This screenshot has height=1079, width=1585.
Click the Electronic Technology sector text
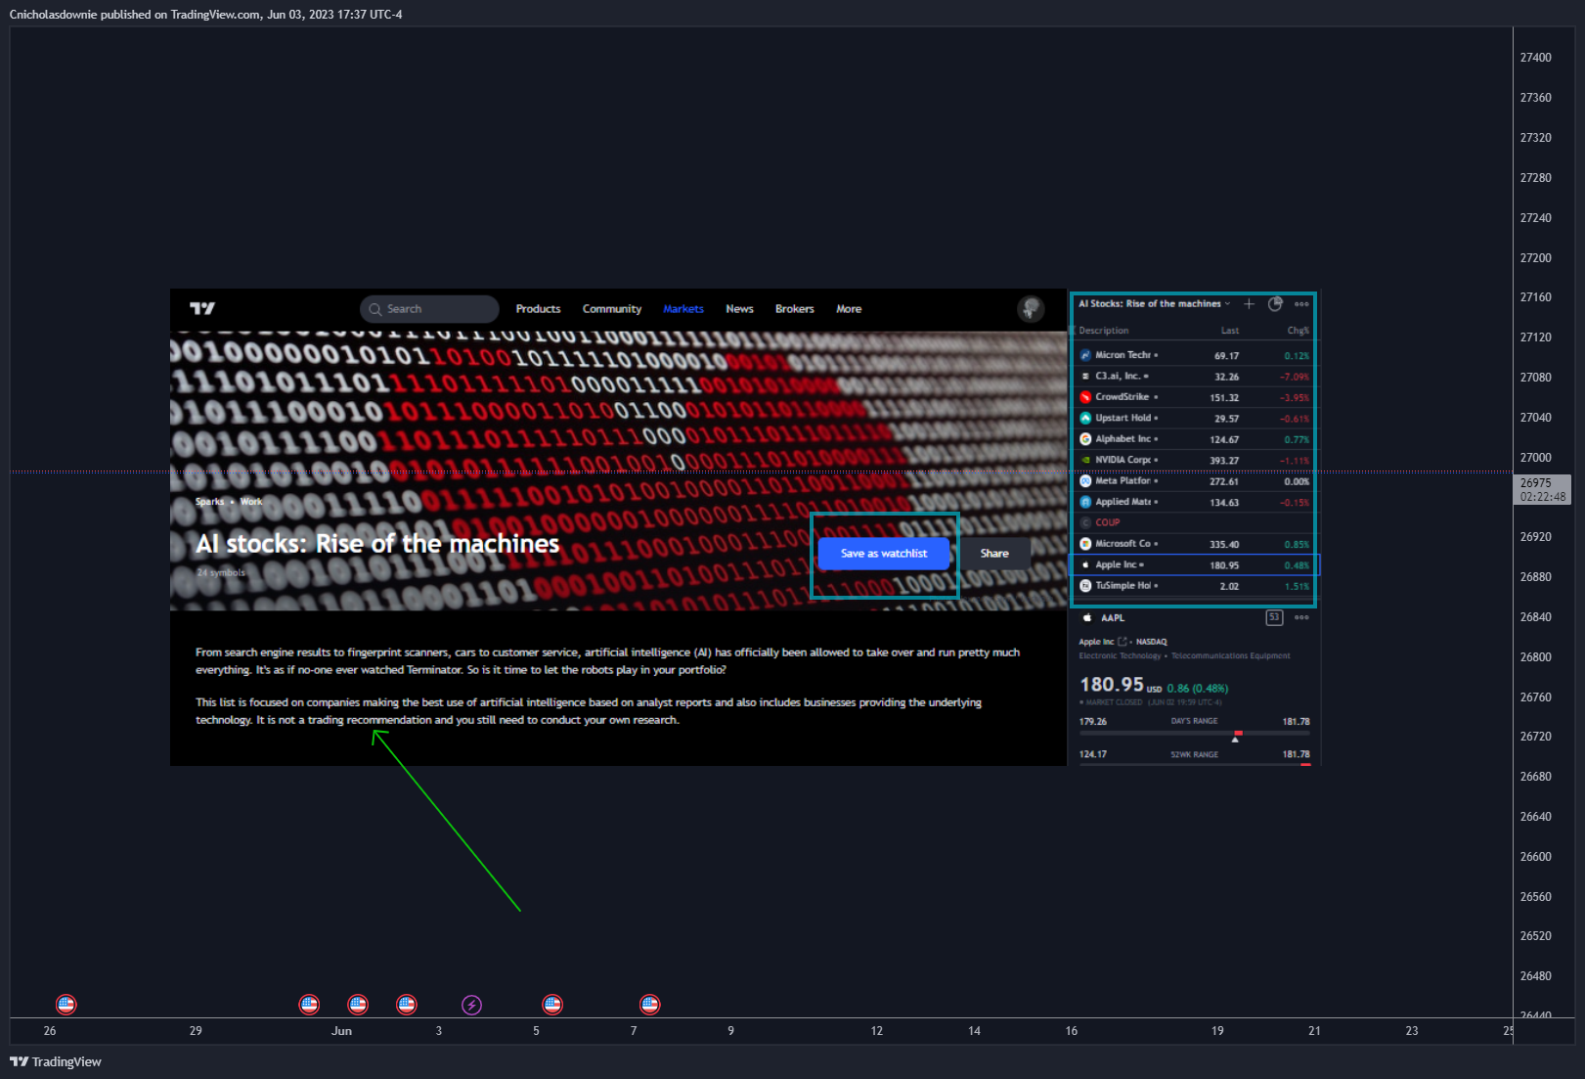tap(1120, 655)
